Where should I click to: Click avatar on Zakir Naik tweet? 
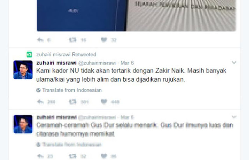pyautogui.click(x=23, y=70)
